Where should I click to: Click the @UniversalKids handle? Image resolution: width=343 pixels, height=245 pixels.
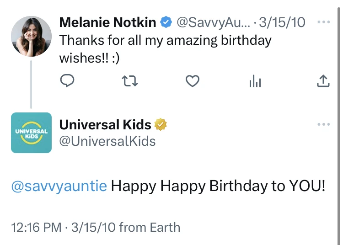(107, 141)
